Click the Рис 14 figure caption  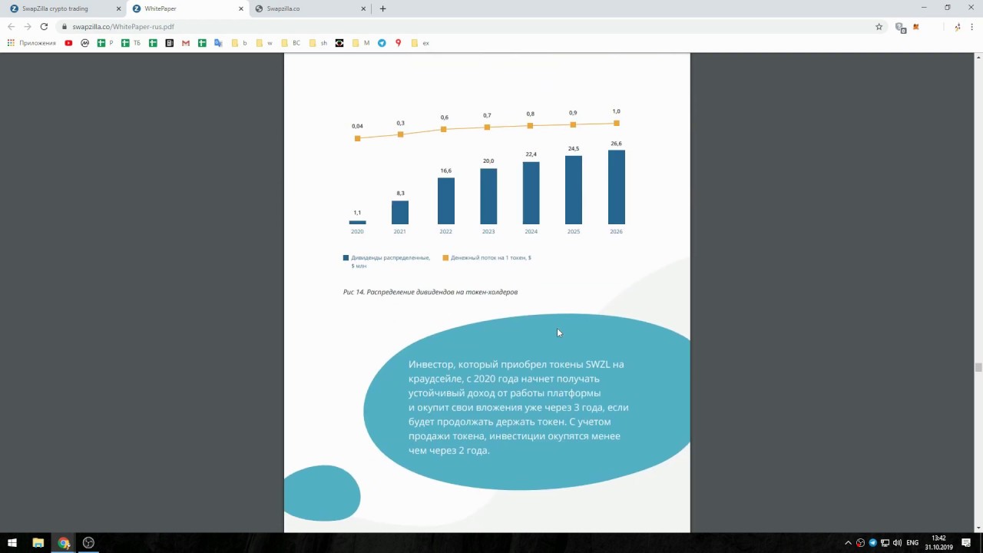click(x=430, y=292)
